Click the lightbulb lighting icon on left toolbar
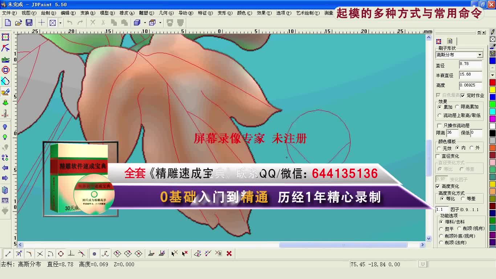Screen dimensions: 496x279 pyautogui.click(x=5, y=127)
